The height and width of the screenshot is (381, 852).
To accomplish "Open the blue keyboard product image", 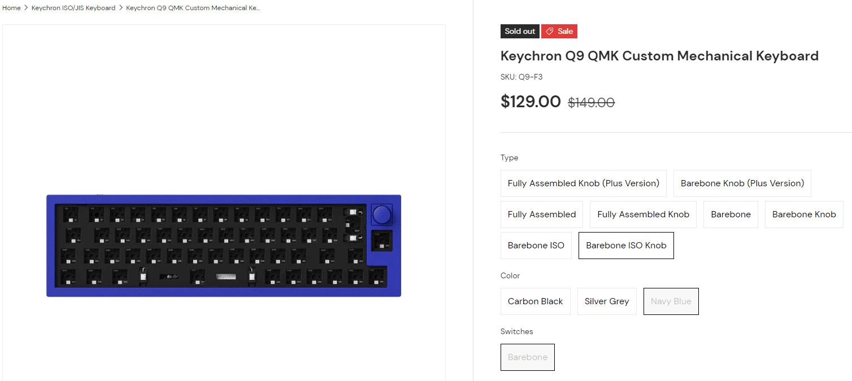I will coord(224,246).
